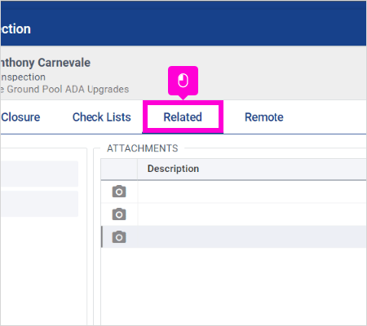Click the pink mouse indicator above Related
The height and width of the screenshot is (326, 367).
click(x=183, y=81)
